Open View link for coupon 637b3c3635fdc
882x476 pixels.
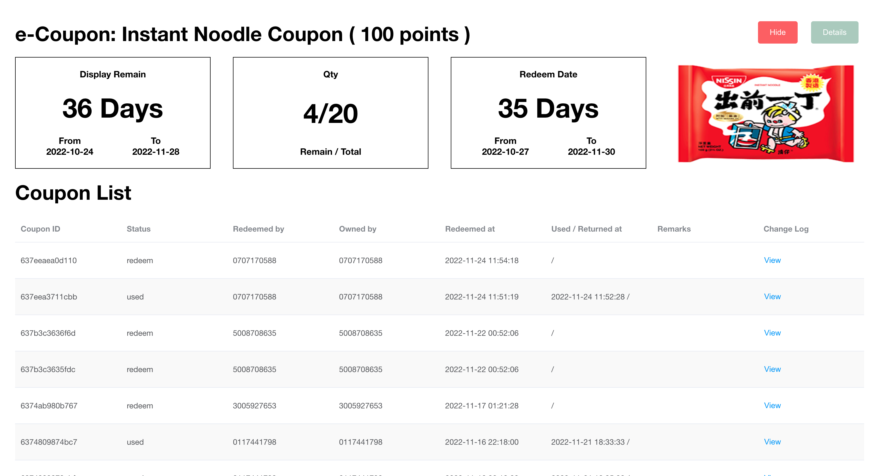772,369
